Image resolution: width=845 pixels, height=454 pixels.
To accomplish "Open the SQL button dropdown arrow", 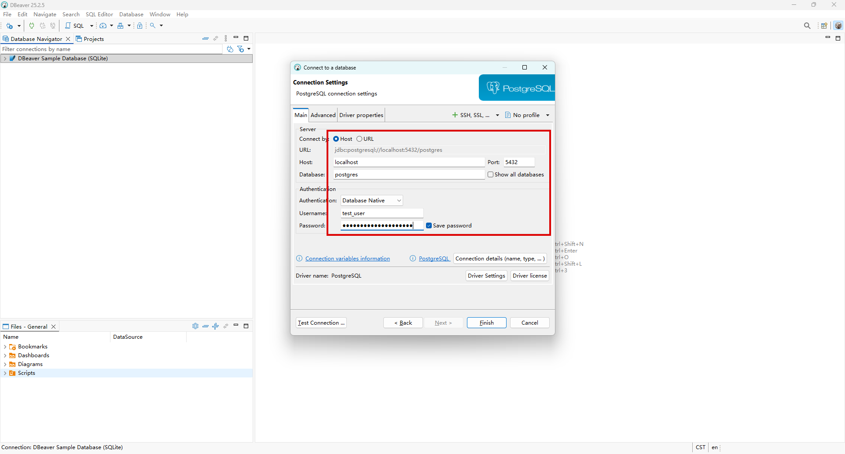I will [x=92, y=26].
